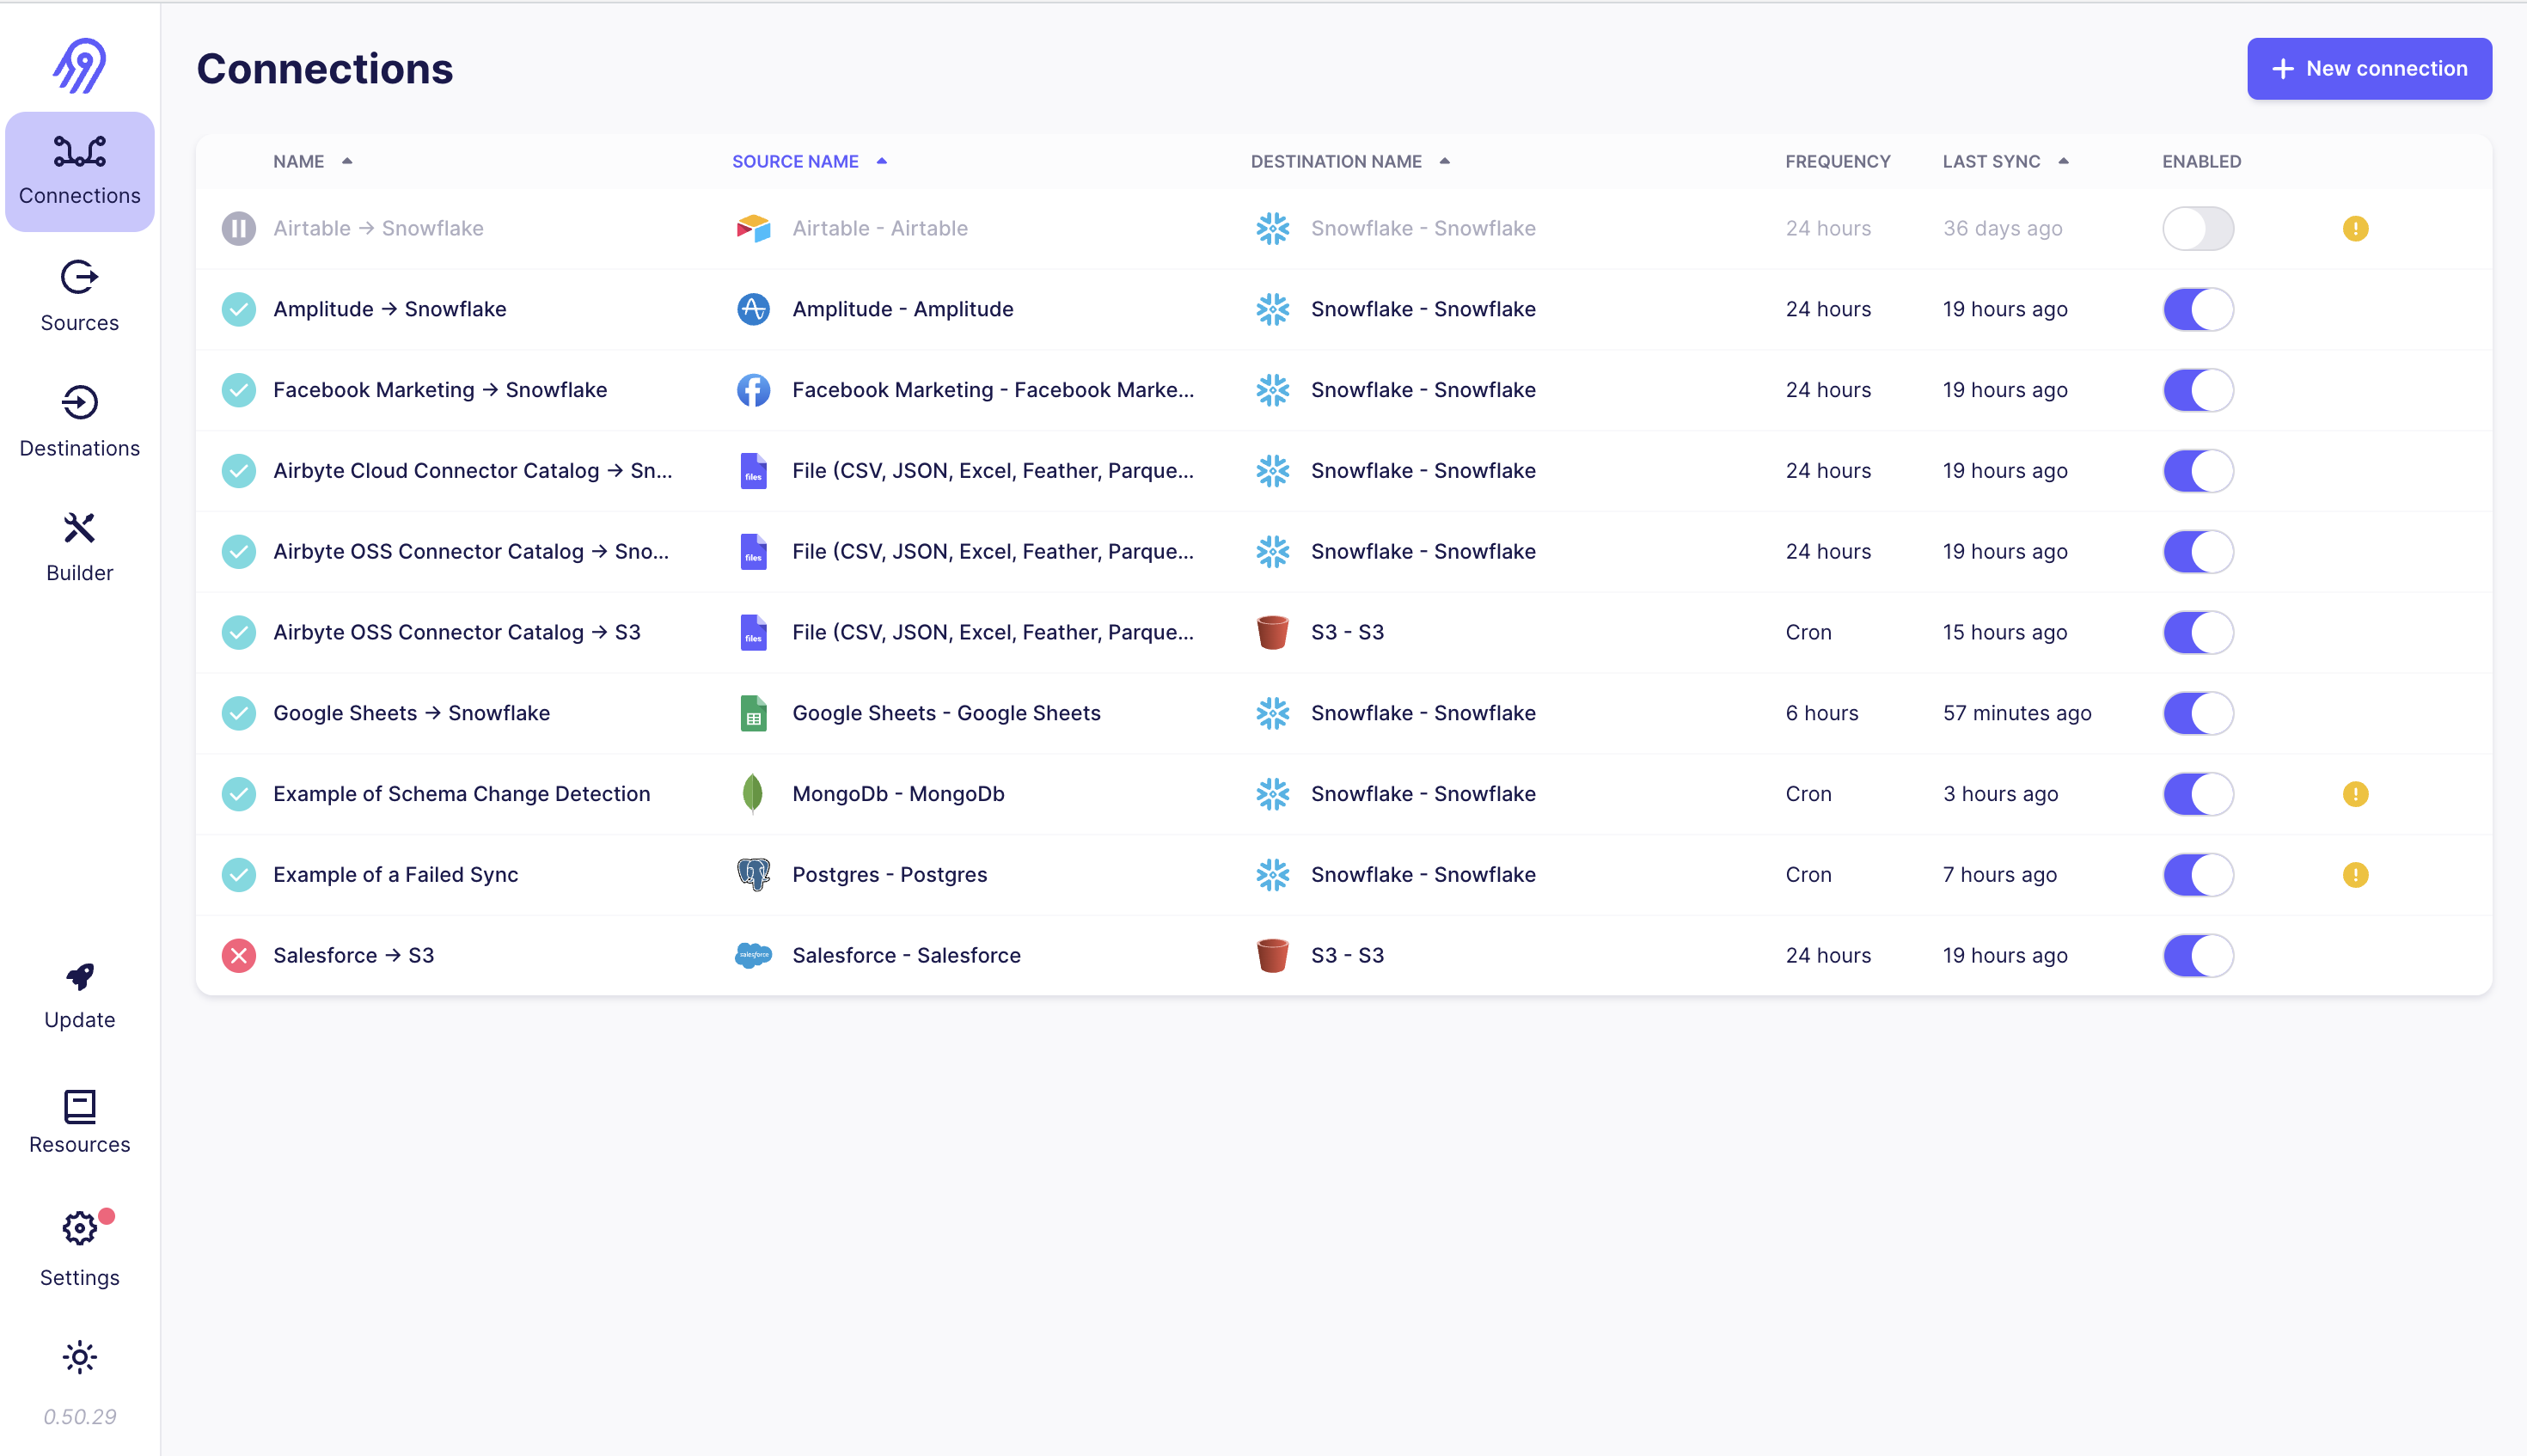This screenshot has height=1456, width=2527.
Task: Disable the Google Sheets → Snowflake toggle
Action: [x=2198, y=714]
